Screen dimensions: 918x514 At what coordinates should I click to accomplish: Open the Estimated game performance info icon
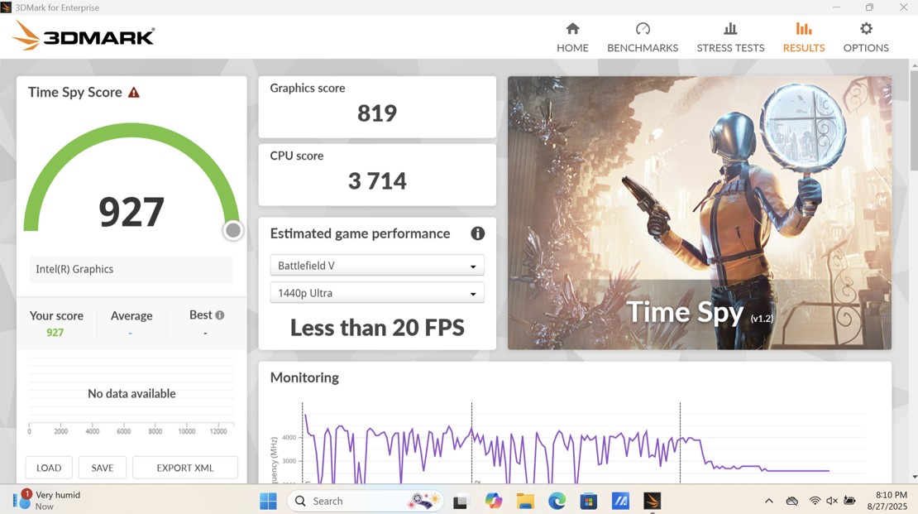click(477, 233)
